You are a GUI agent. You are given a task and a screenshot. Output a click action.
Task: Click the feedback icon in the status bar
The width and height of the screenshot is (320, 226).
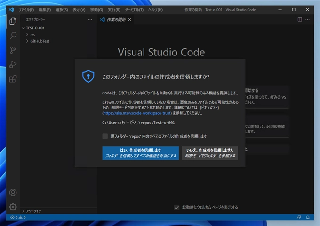coord(299,218)
